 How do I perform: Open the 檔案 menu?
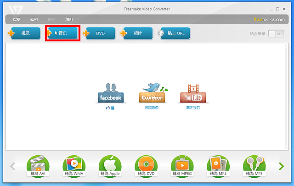17,19
